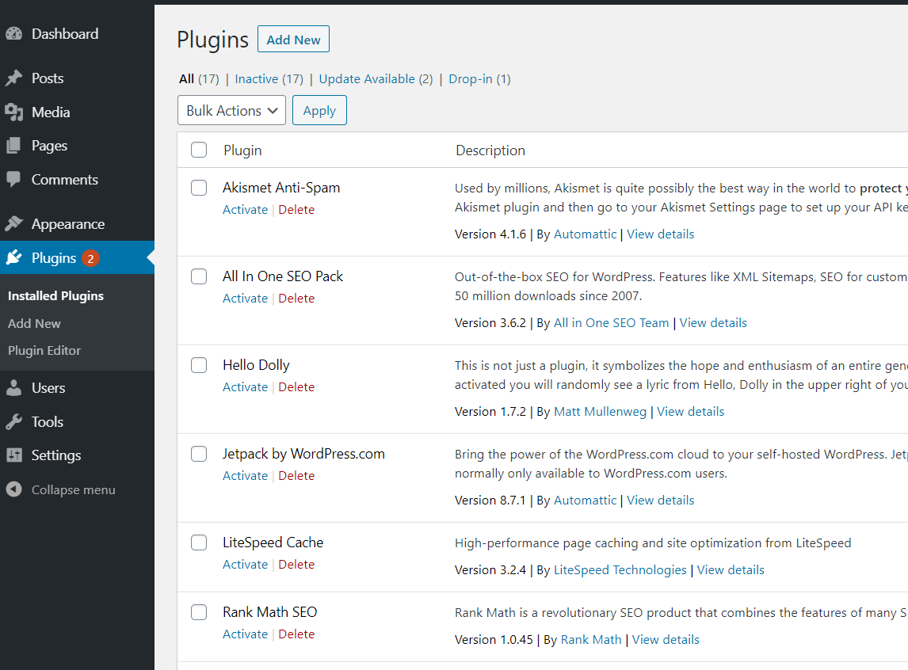Open the Settings menu
Screen dimensions: 908x670
56,455
